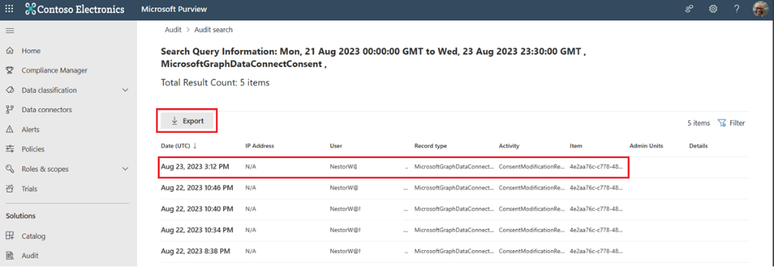
Task: Click the N/A IP address in 8:38 PM row
Action: tap(250, 251)
